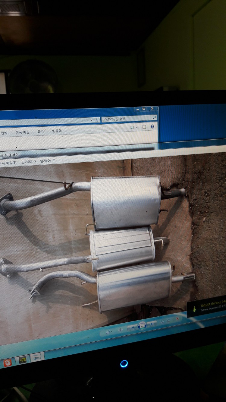This screenshot has height=402, width=226.
Task: Click the orange bear taskbar icon
Action: tap(7, 363)
